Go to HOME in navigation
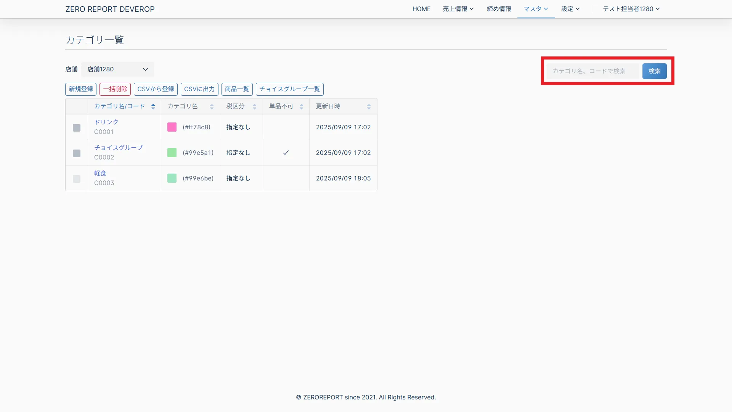 [x=421, y=9]
